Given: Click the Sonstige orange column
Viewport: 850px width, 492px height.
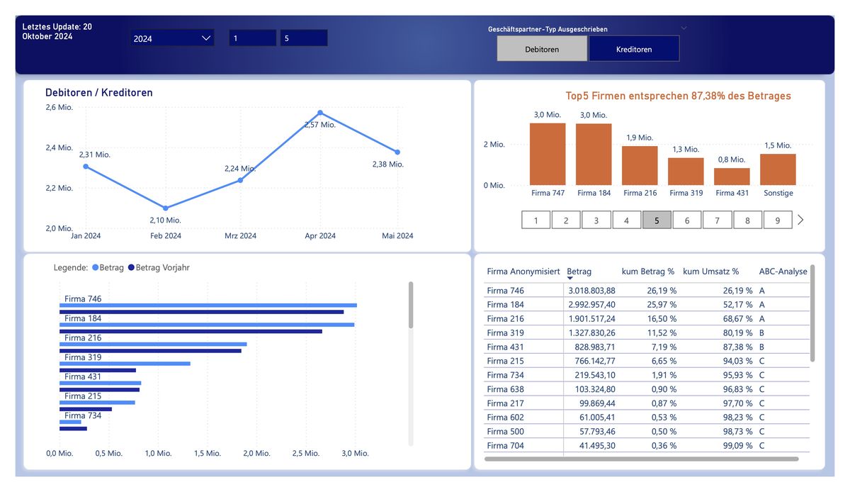Looking at the screenshot, I should (x=778, y=169).
